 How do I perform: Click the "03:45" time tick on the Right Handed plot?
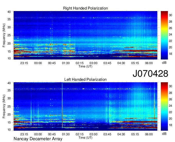pos(107,63)
